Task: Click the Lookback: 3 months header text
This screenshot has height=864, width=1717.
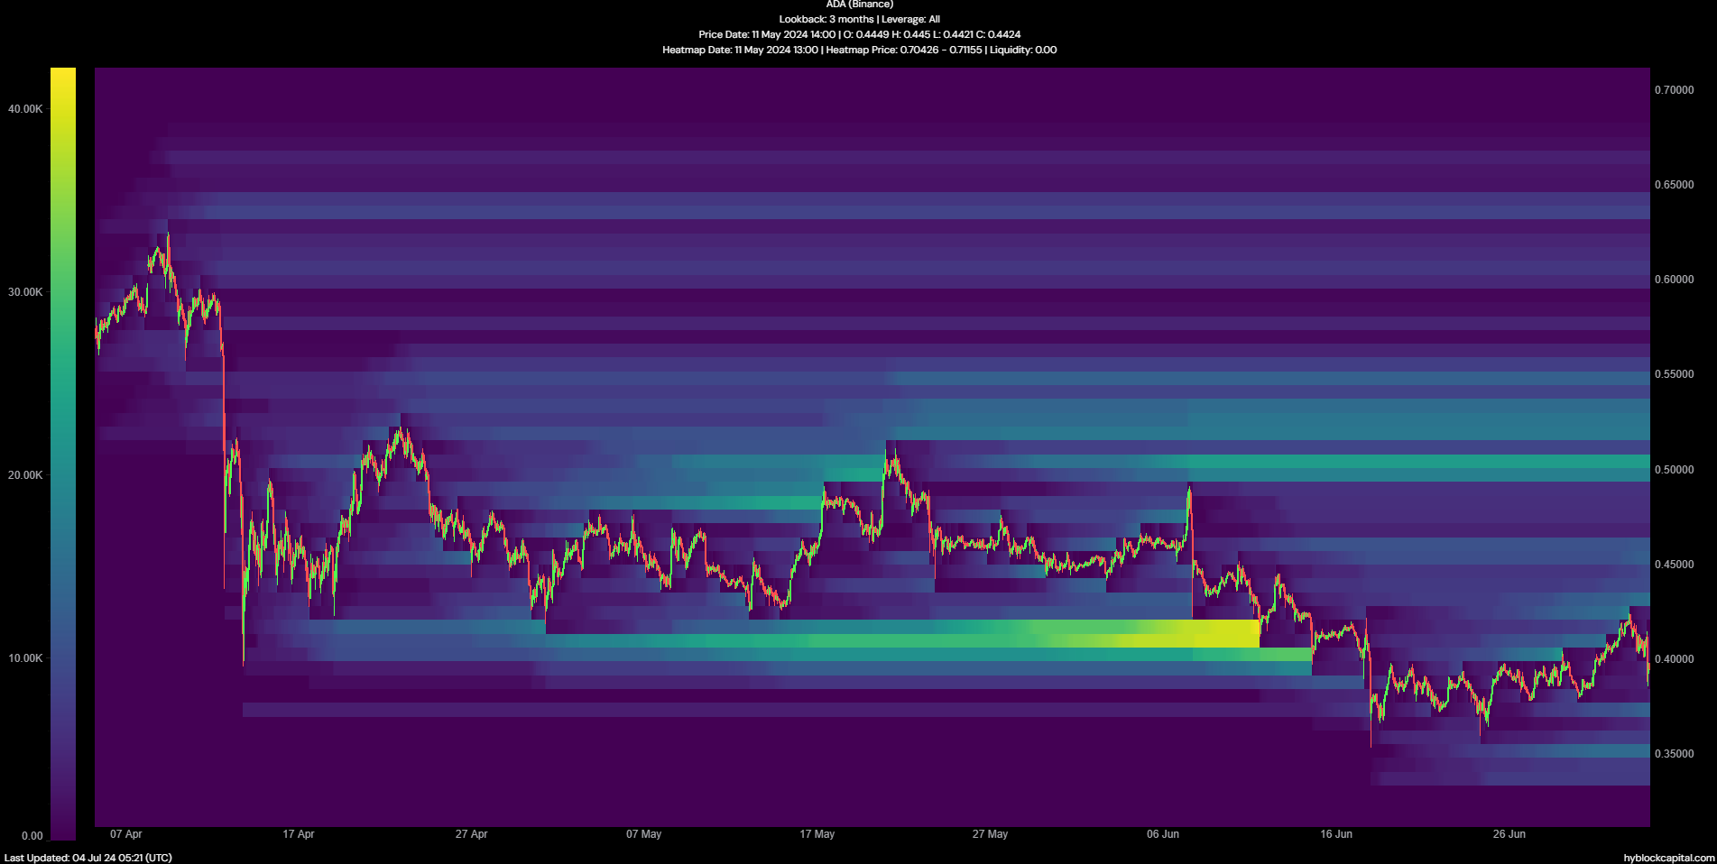Action: tap(826, 19)
